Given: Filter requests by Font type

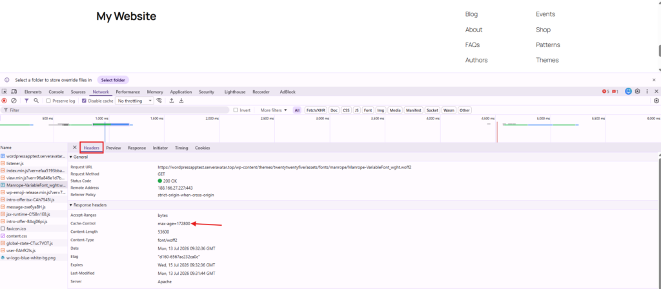Looking at the screenshot, I should click(368, 110).
